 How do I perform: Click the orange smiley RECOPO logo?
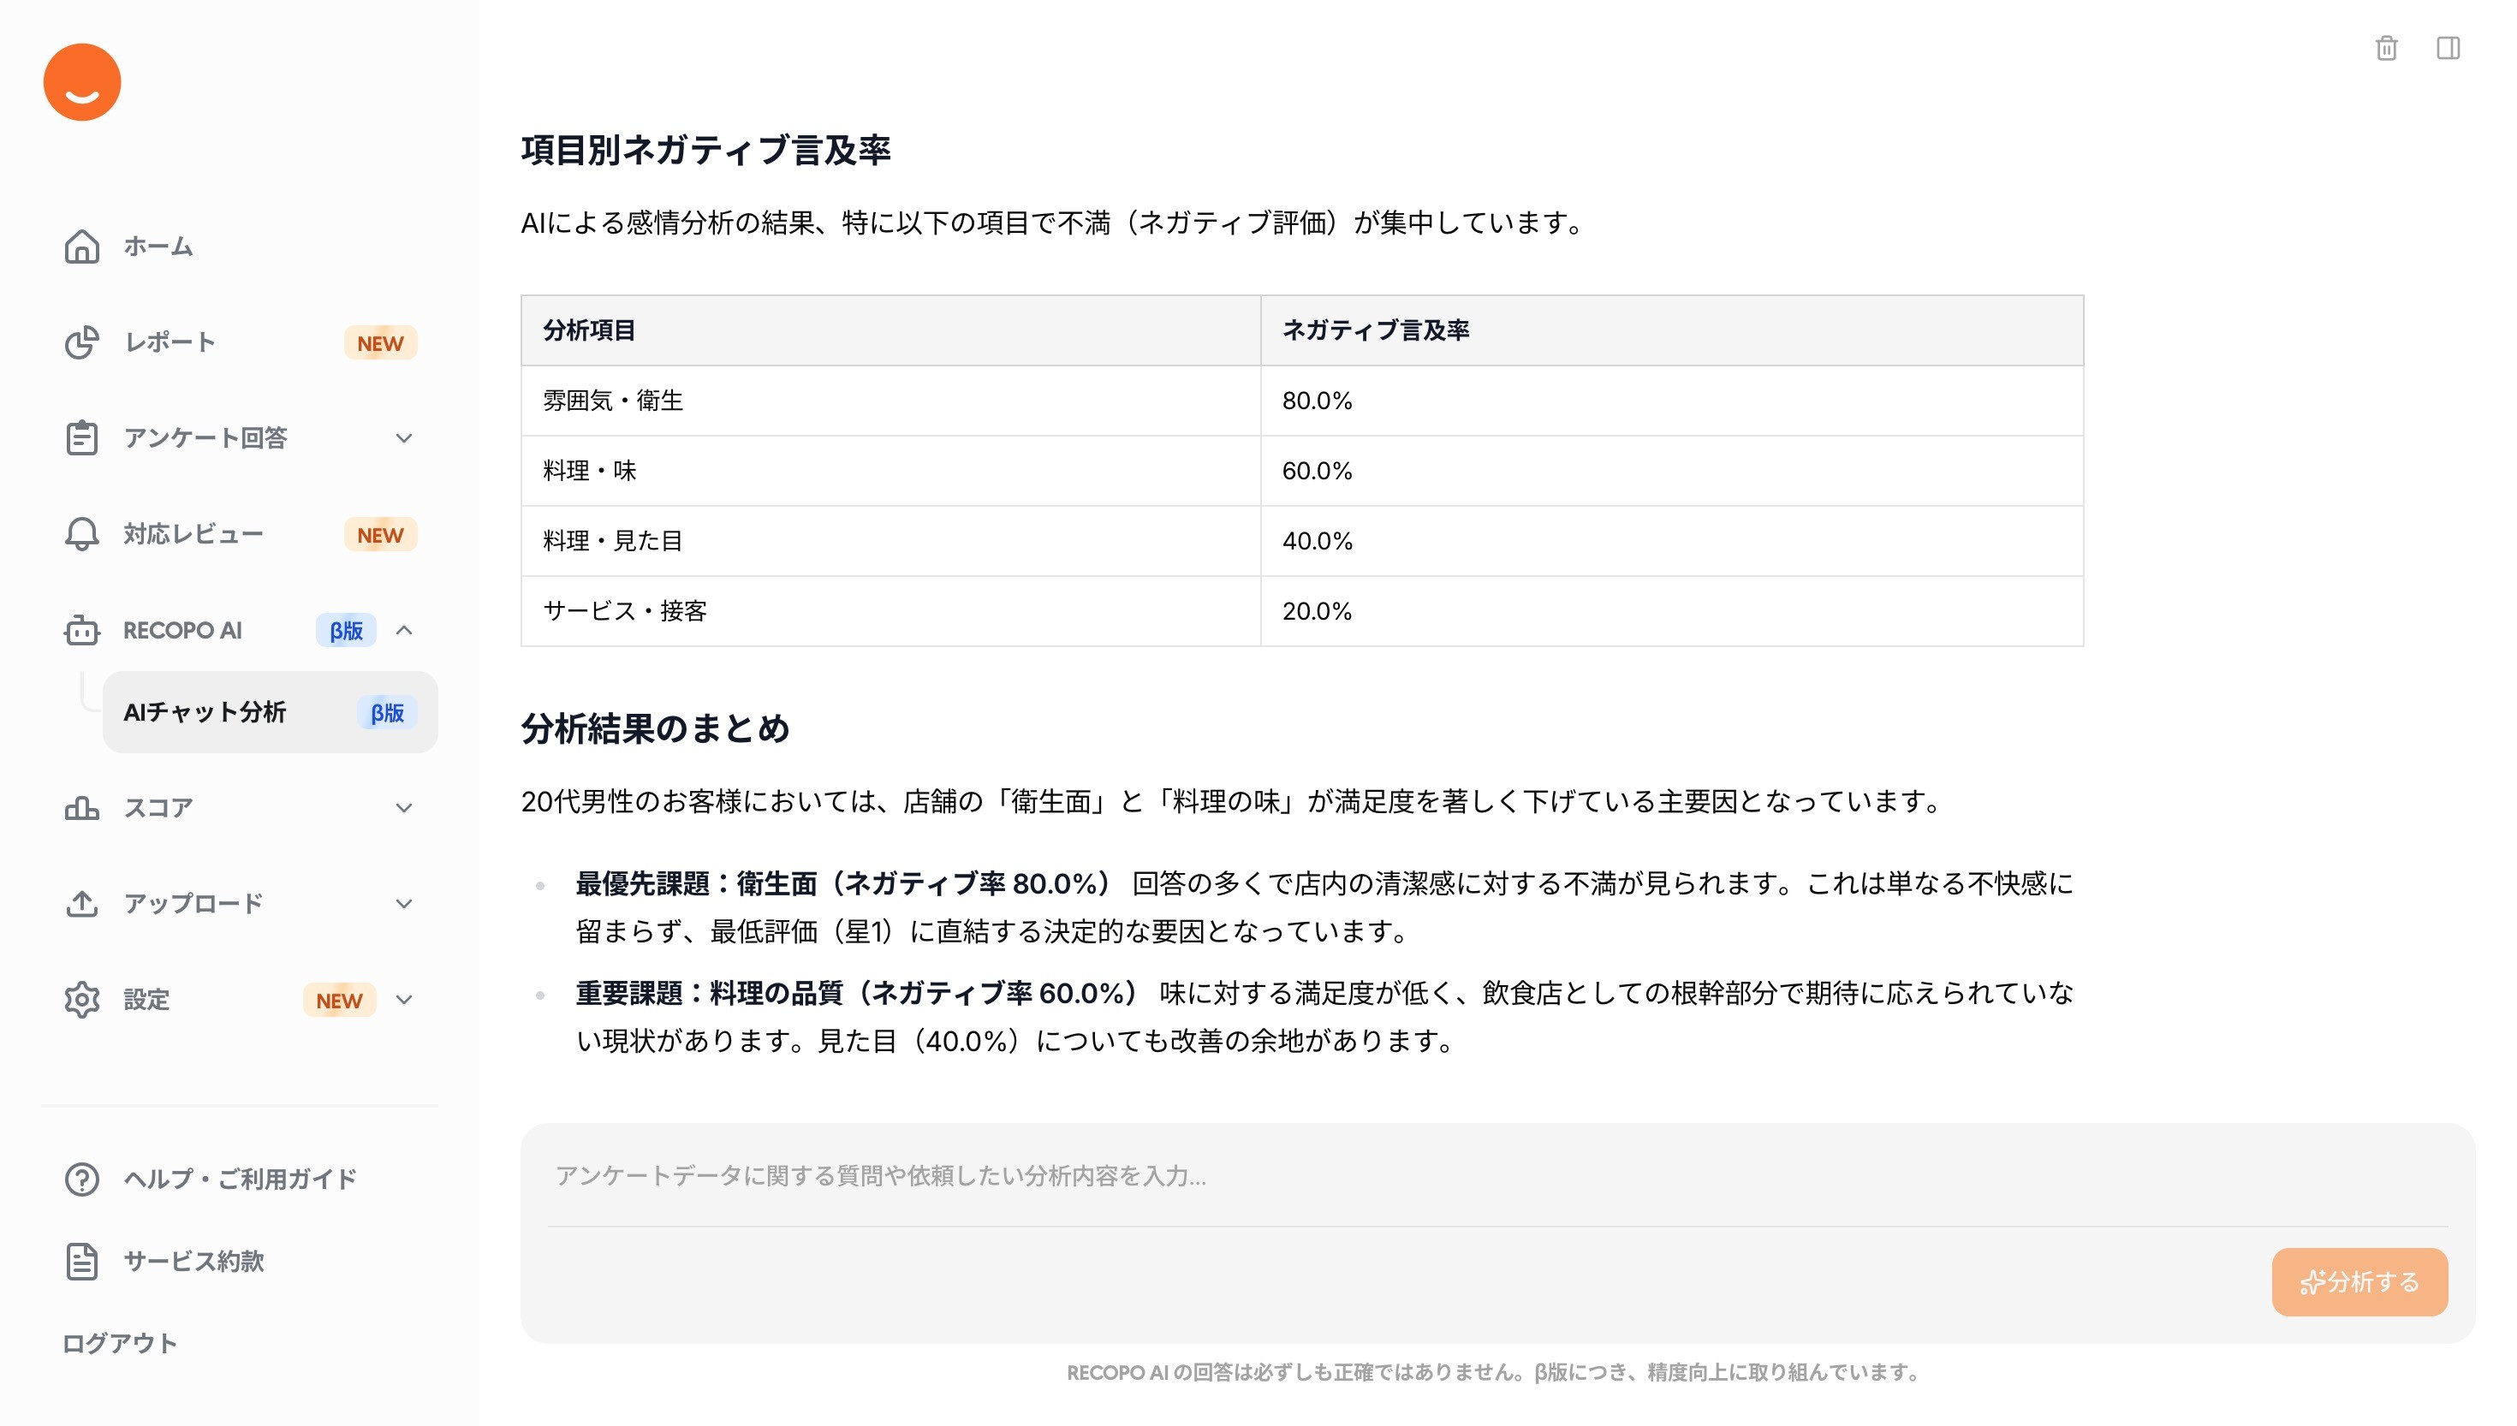coord(82,82)
